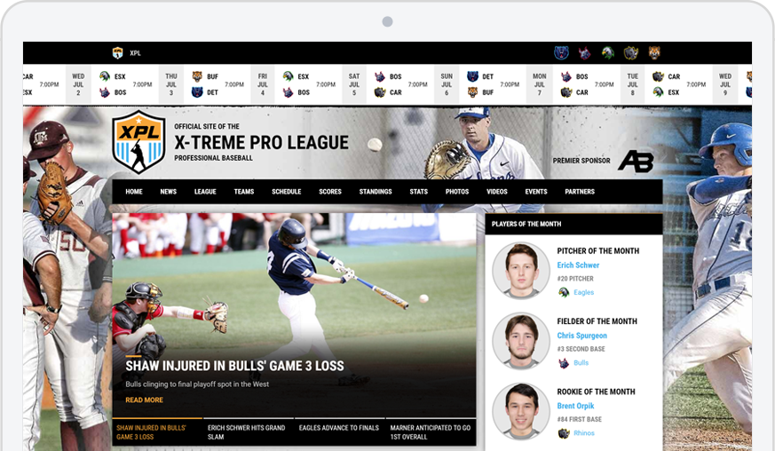Open the SCHEDULE menu item
This screenshot has height=451, width=775.
point(287,192)
